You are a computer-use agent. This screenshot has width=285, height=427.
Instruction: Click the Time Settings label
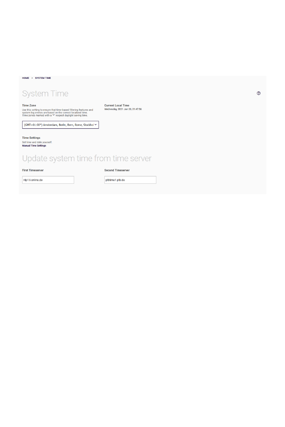[31, 138]
